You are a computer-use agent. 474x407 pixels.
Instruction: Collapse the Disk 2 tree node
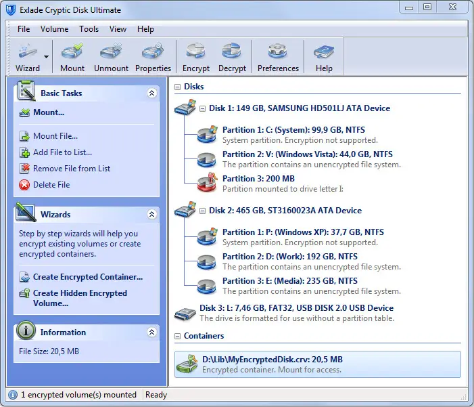[203, 211]
